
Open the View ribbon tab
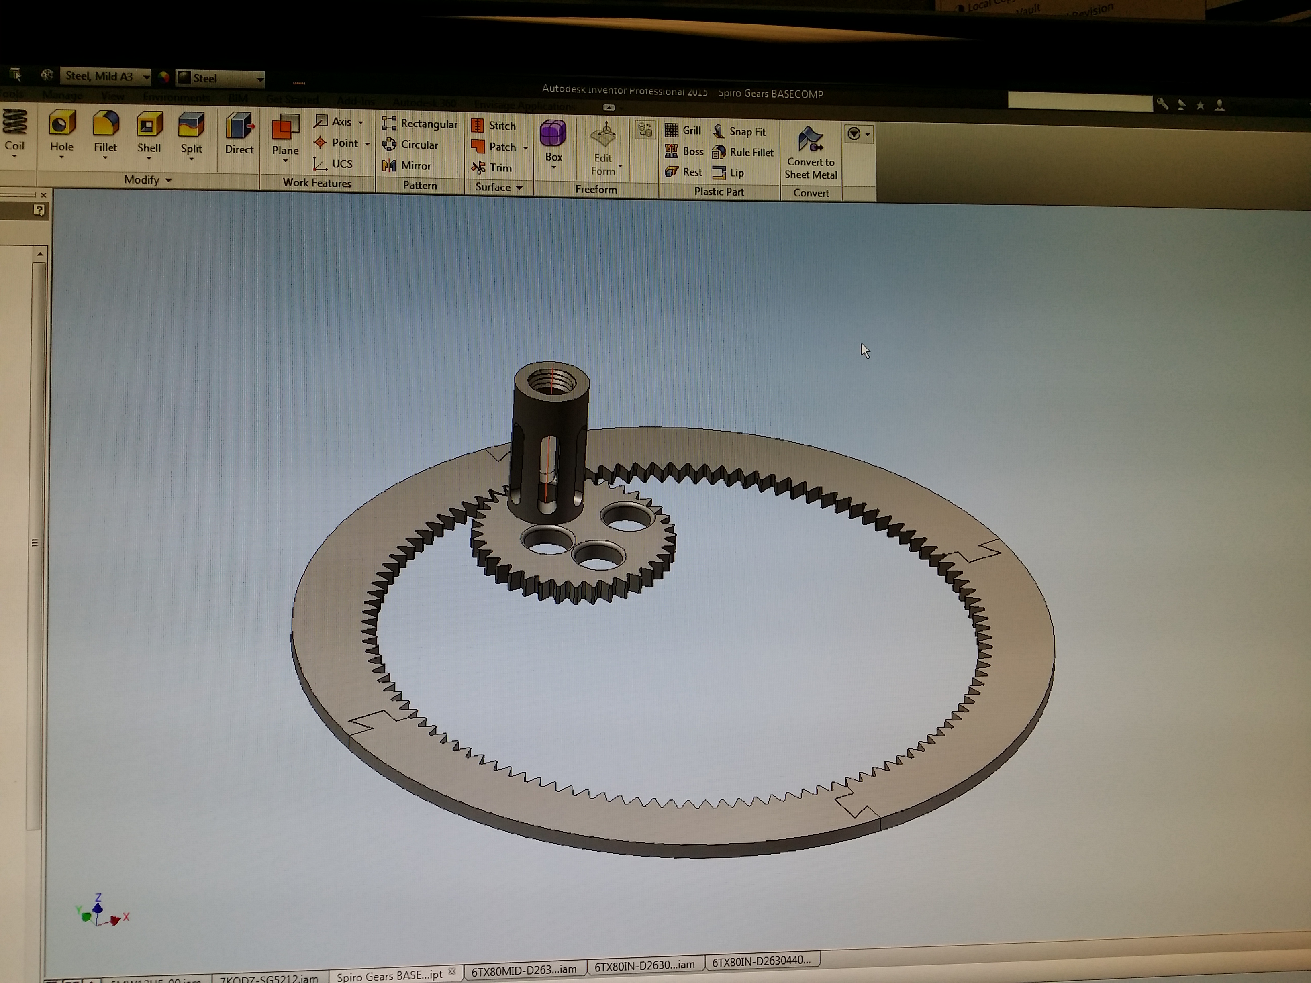[112, 96]
